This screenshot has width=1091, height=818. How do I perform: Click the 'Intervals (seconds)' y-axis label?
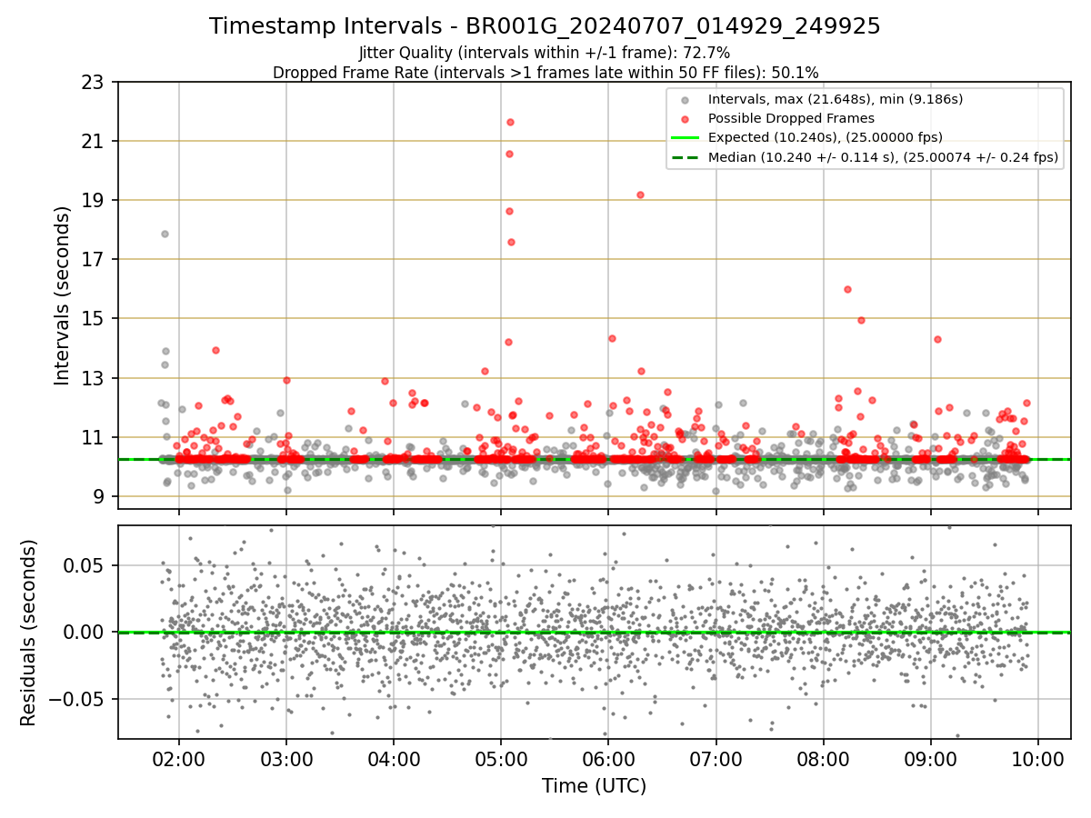[x=62, y=295]
